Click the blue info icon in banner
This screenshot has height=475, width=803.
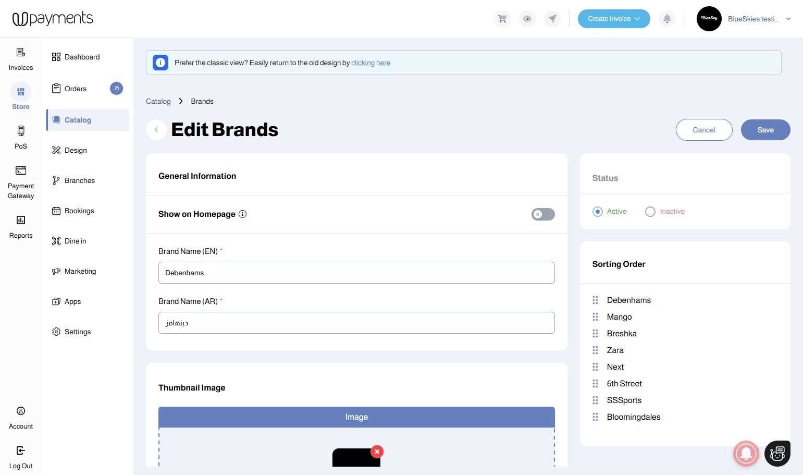160,63
